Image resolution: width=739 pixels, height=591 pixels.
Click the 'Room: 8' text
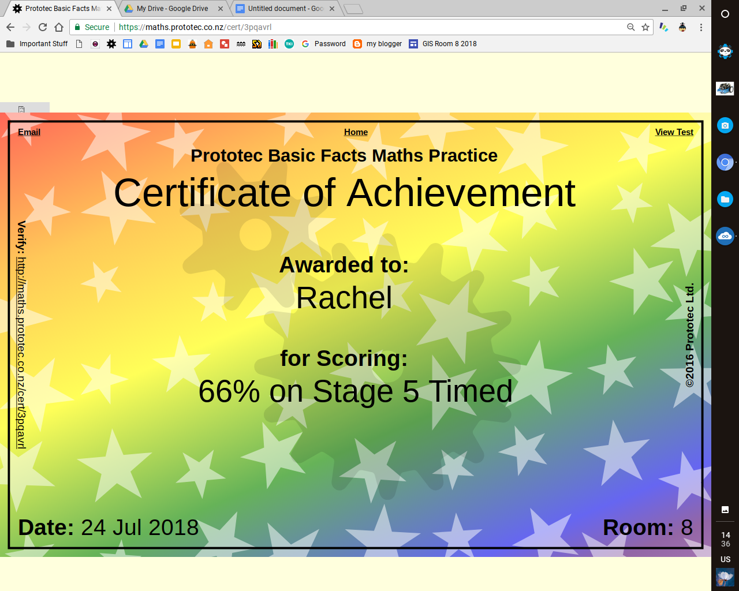pos(648,528)
